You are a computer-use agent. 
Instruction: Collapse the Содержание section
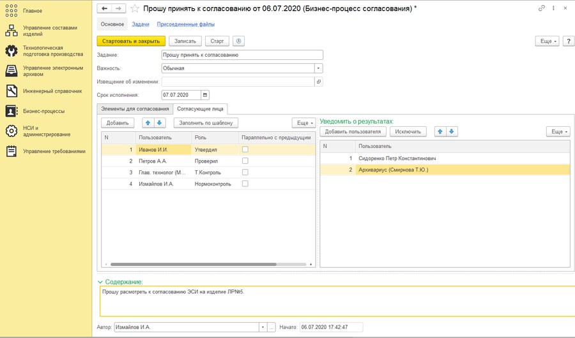pyautogui.click(x=100, y=282)
